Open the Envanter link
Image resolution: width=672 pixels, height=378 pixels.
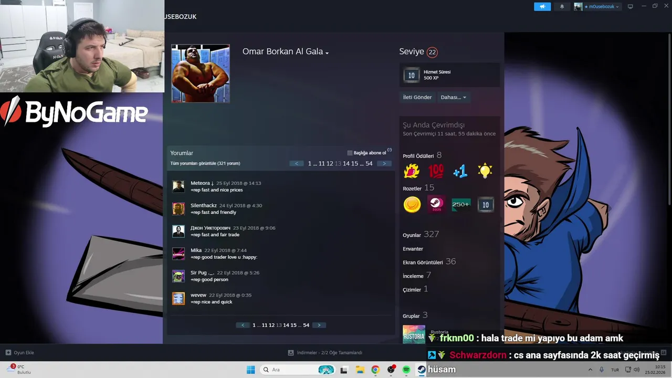tap(413, 249)
